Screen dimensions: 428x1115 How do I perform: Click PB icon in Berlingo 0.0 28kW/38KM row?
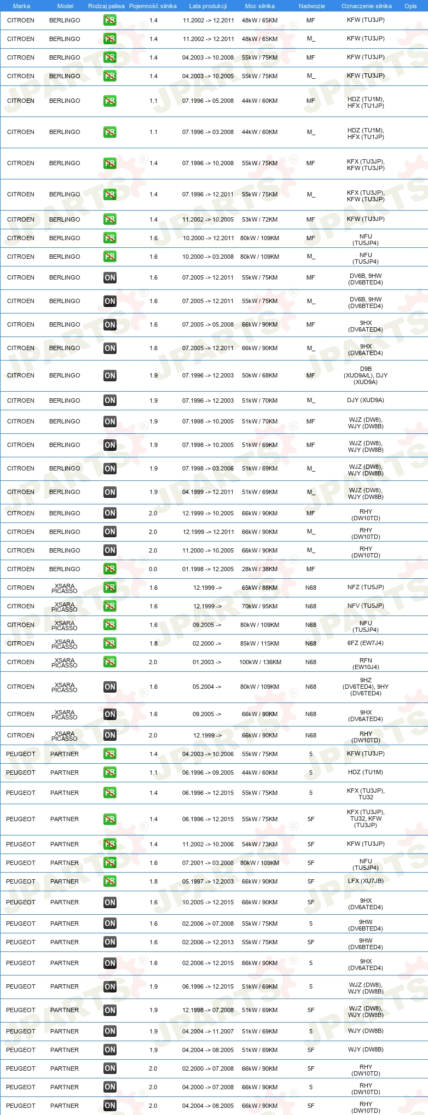click(x=109, y=569)
